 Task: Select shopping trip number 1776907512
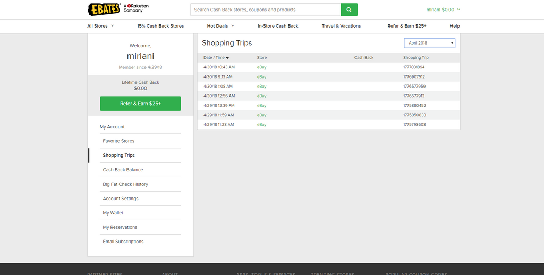coord(414,77)
